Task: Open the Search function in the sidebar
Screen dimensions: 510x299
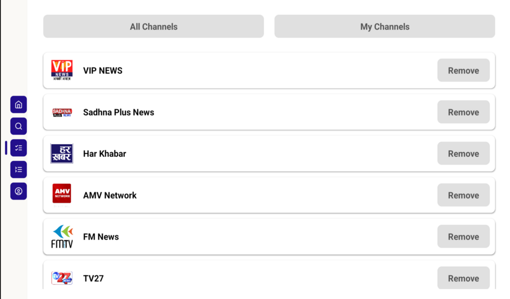Action: point(18,126)
